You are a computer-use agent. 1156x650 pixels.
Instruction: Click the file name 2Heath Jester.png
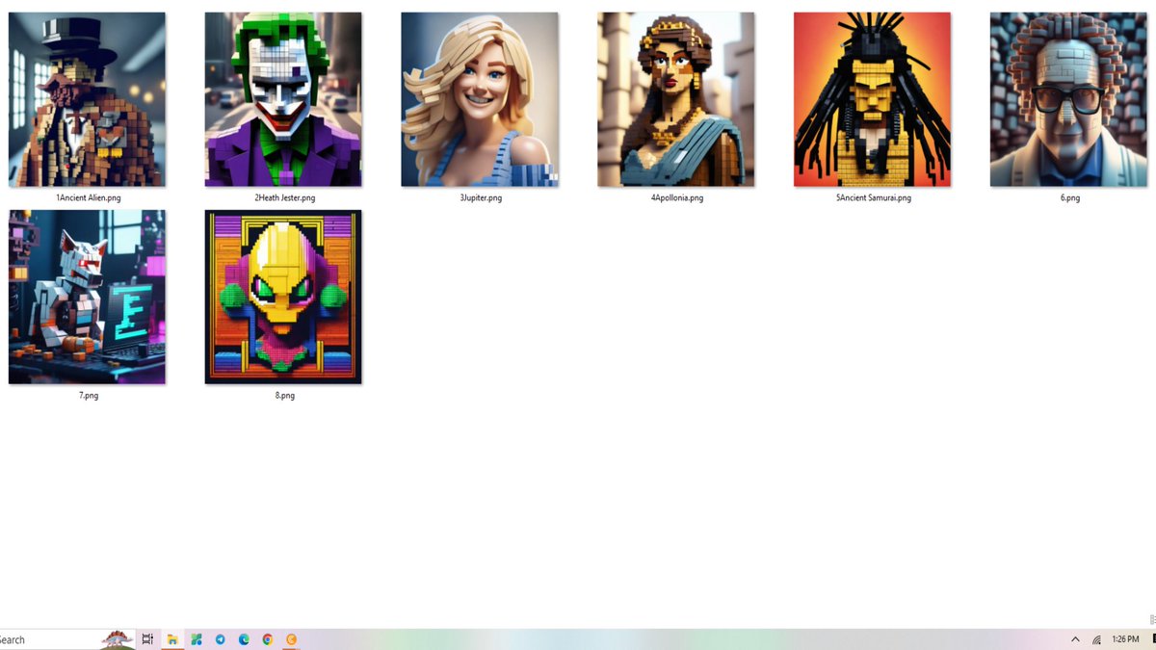coord(284,197)
